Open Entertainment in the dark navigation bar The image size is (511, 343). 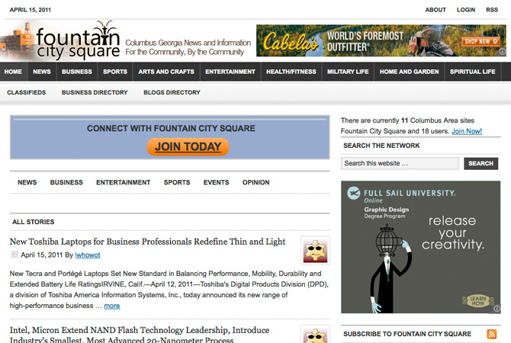[x=230, y=72]
